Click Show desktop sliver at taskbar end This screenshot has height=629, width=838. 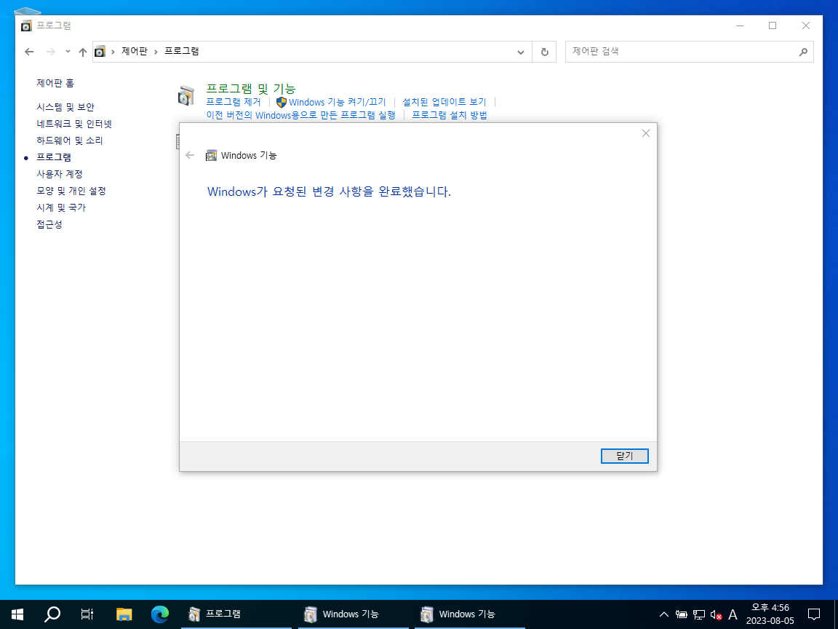tap(836, 614)
